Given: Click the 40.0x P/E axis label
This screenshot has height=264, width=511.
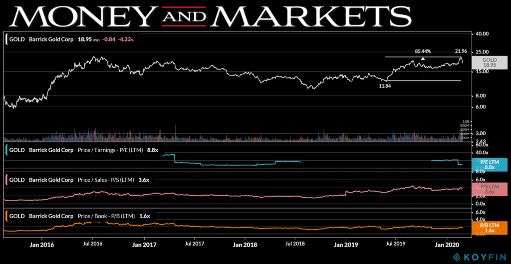Looking at the screenshot, I should 481,153.
